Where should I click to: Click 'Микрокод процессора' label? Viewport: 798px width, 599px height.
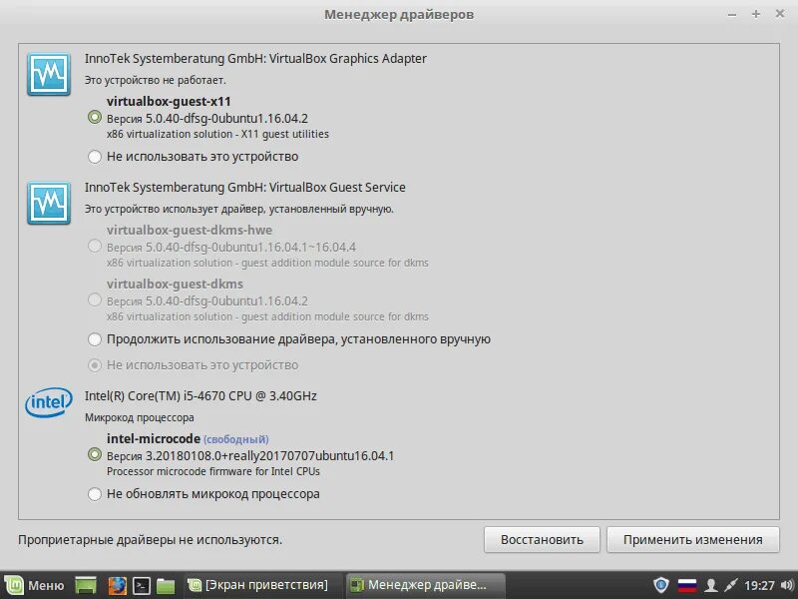[139, 417]
